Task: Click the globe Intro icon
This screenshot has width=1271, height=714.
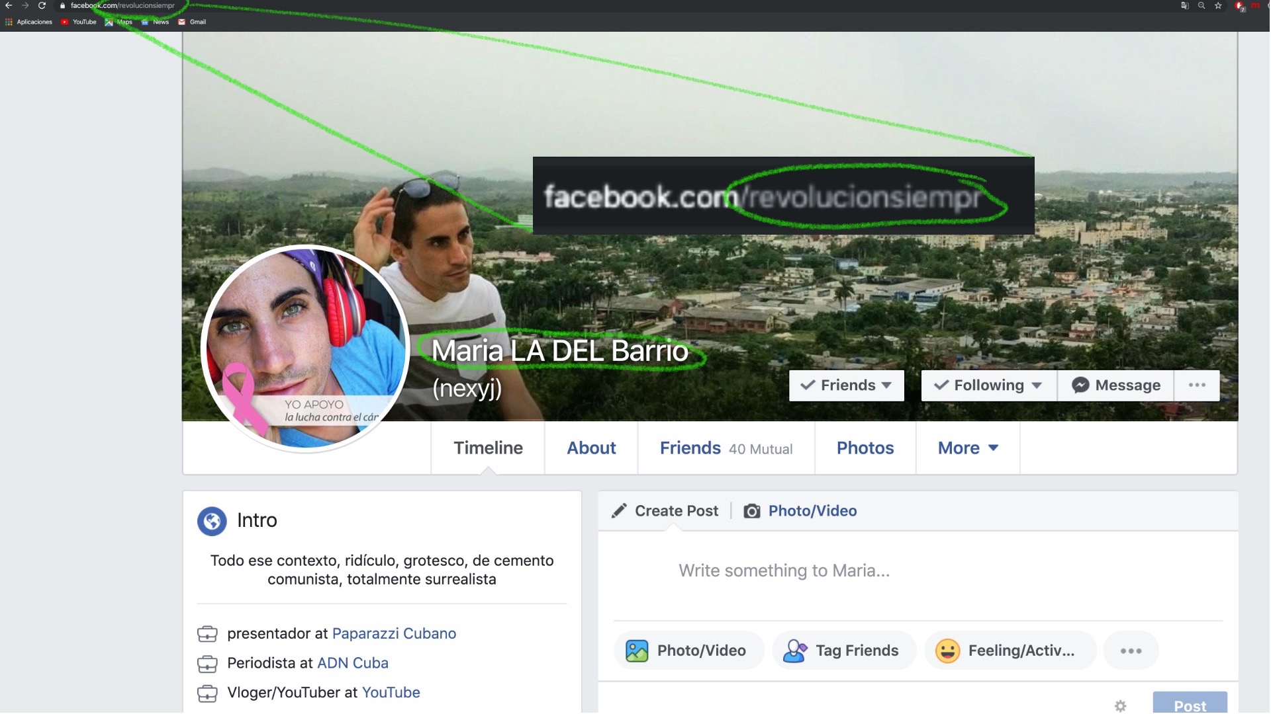Action: tap(212, 521)
